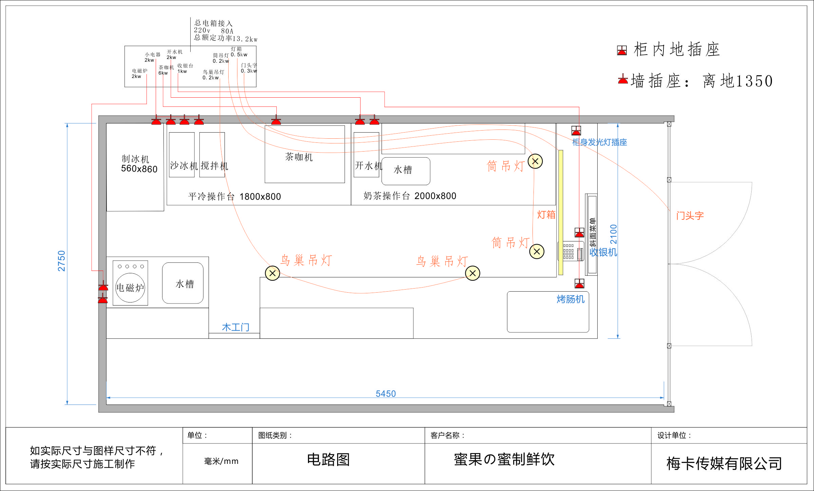Click the 5450 width dimension
This screenshot has width=814, height=491.
coord(386,393)
